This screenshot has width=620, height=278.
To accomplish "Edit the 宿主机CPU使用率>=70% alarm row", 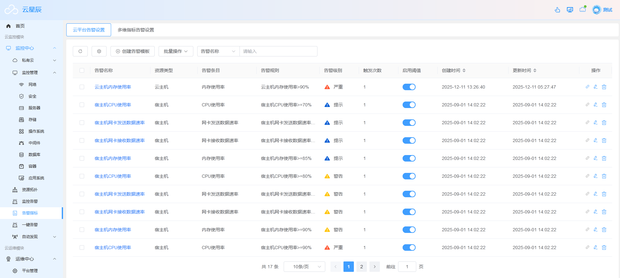I will pos(596,105).
